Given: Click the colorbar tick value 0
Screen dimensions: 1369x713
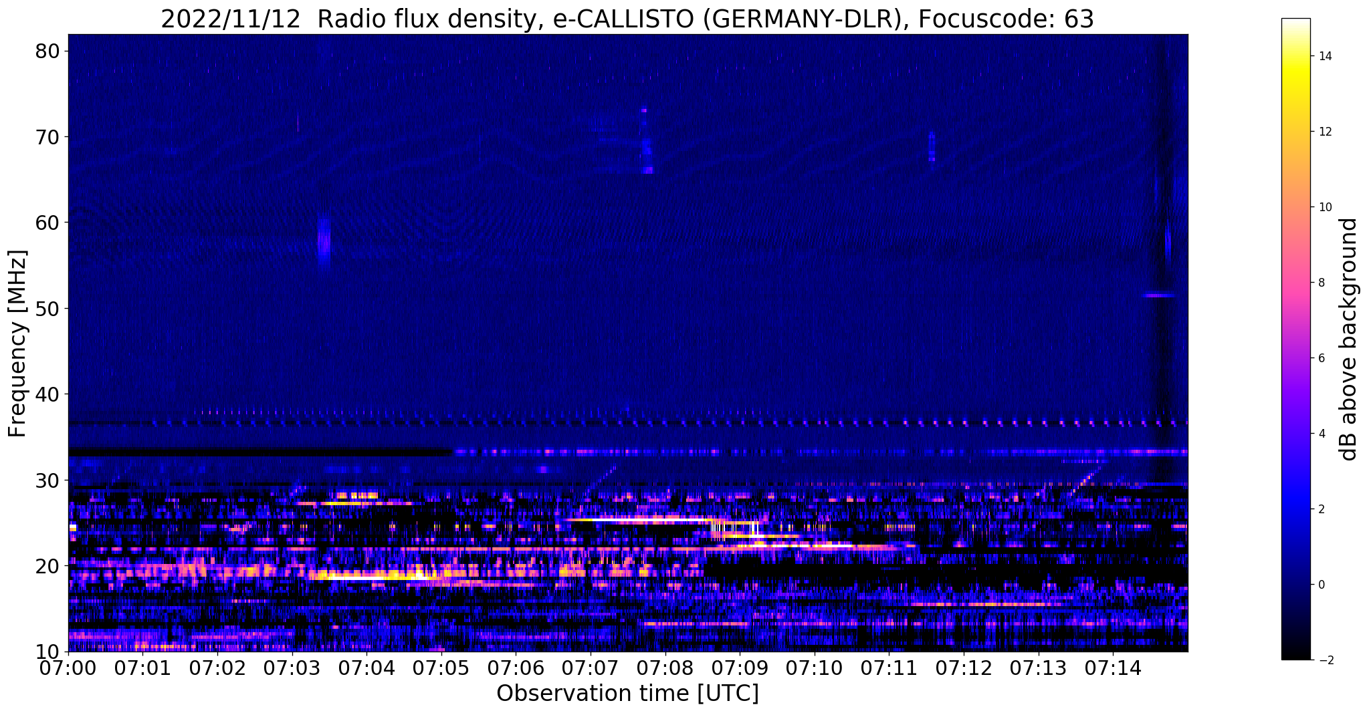Looking at the screenshot, I should pyautogui.click(x=1321, y=585).
